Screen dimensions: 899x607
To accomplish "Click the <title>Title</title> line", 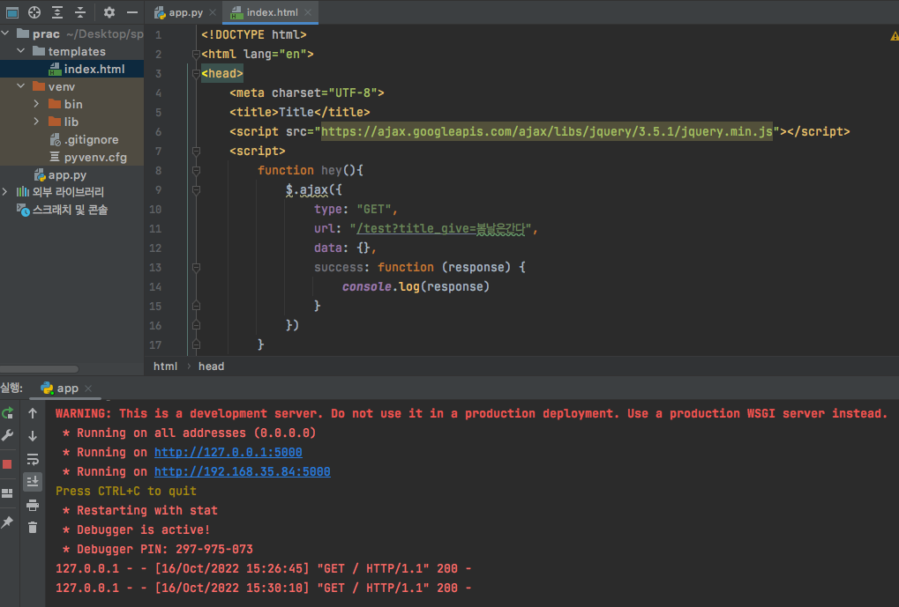I will tap(299, 112).
